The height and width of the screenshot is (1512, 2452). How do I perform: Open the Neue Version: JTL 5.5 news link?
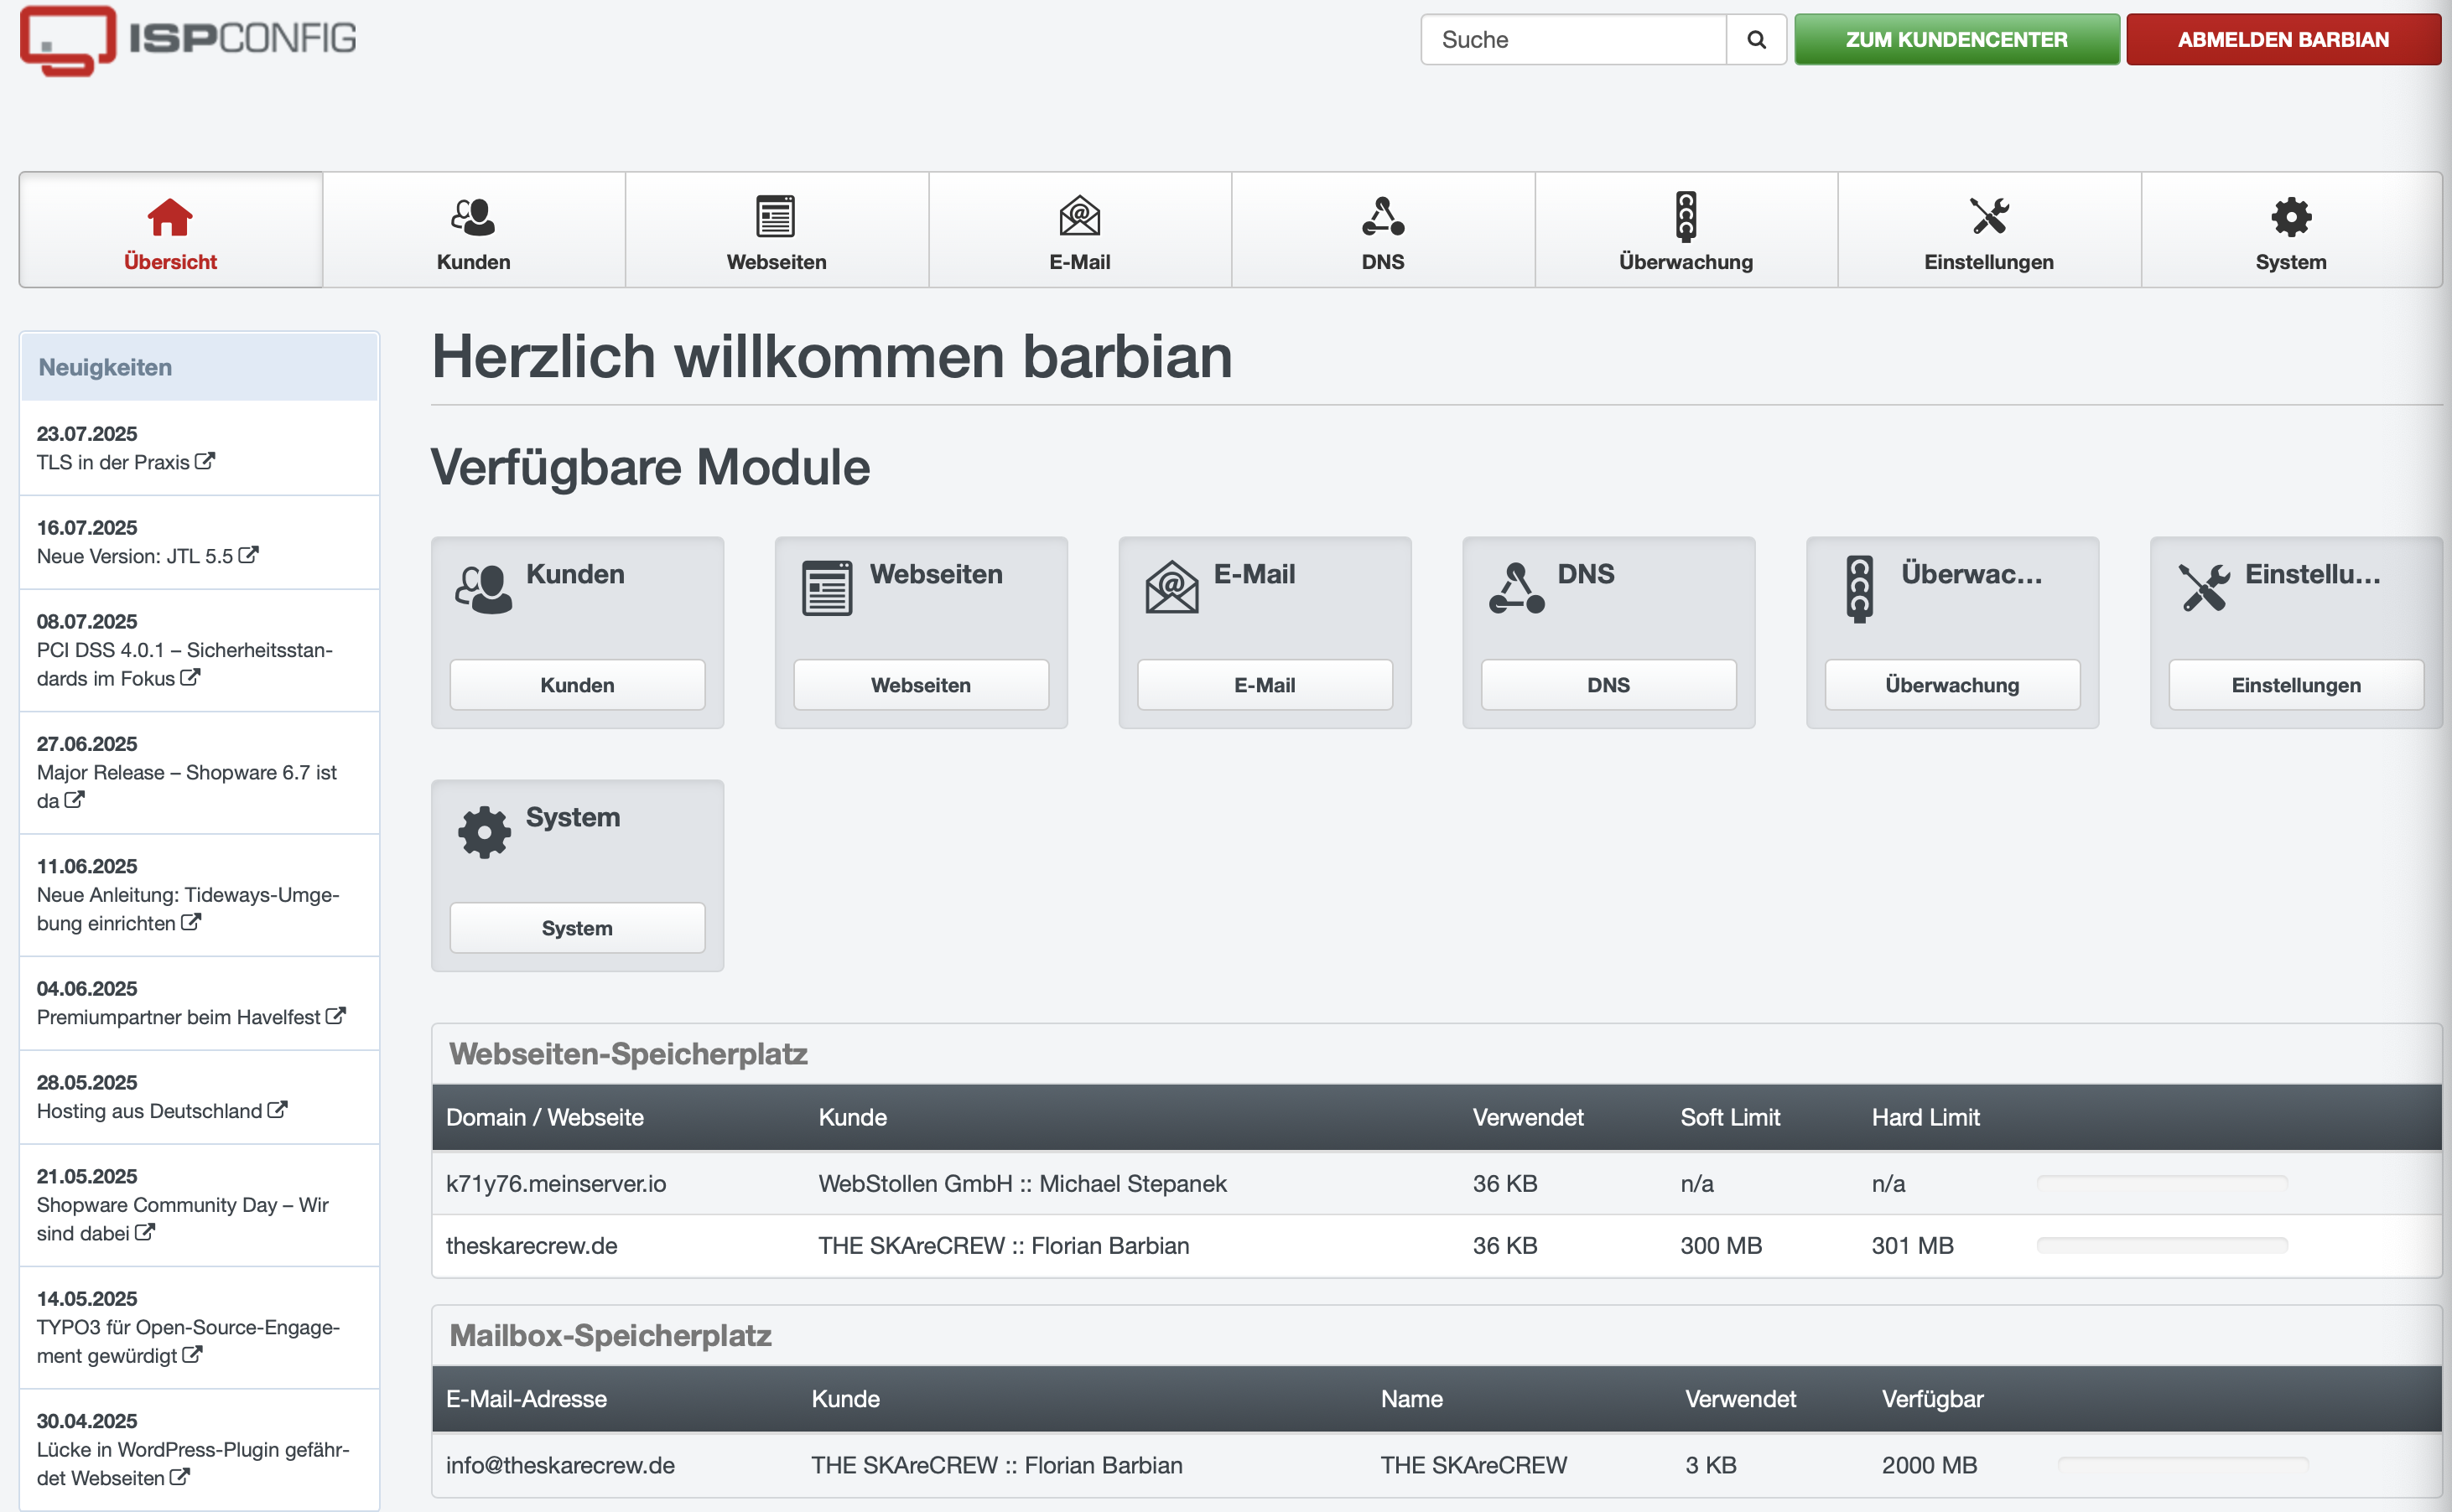(x=135, y=556)
